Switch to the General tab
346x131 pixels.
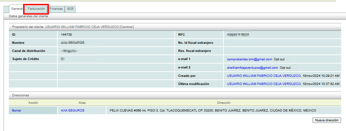pos(17,9)
